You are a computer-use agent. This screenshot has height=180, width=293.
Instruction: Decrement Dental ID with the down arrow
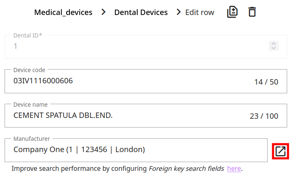coord(273,49)
